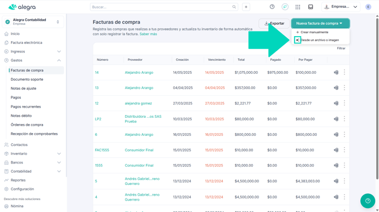Click payment icon for invoice FAC1555
The image size is (379, 212).
pyautogui.click(x=336, y=150)
